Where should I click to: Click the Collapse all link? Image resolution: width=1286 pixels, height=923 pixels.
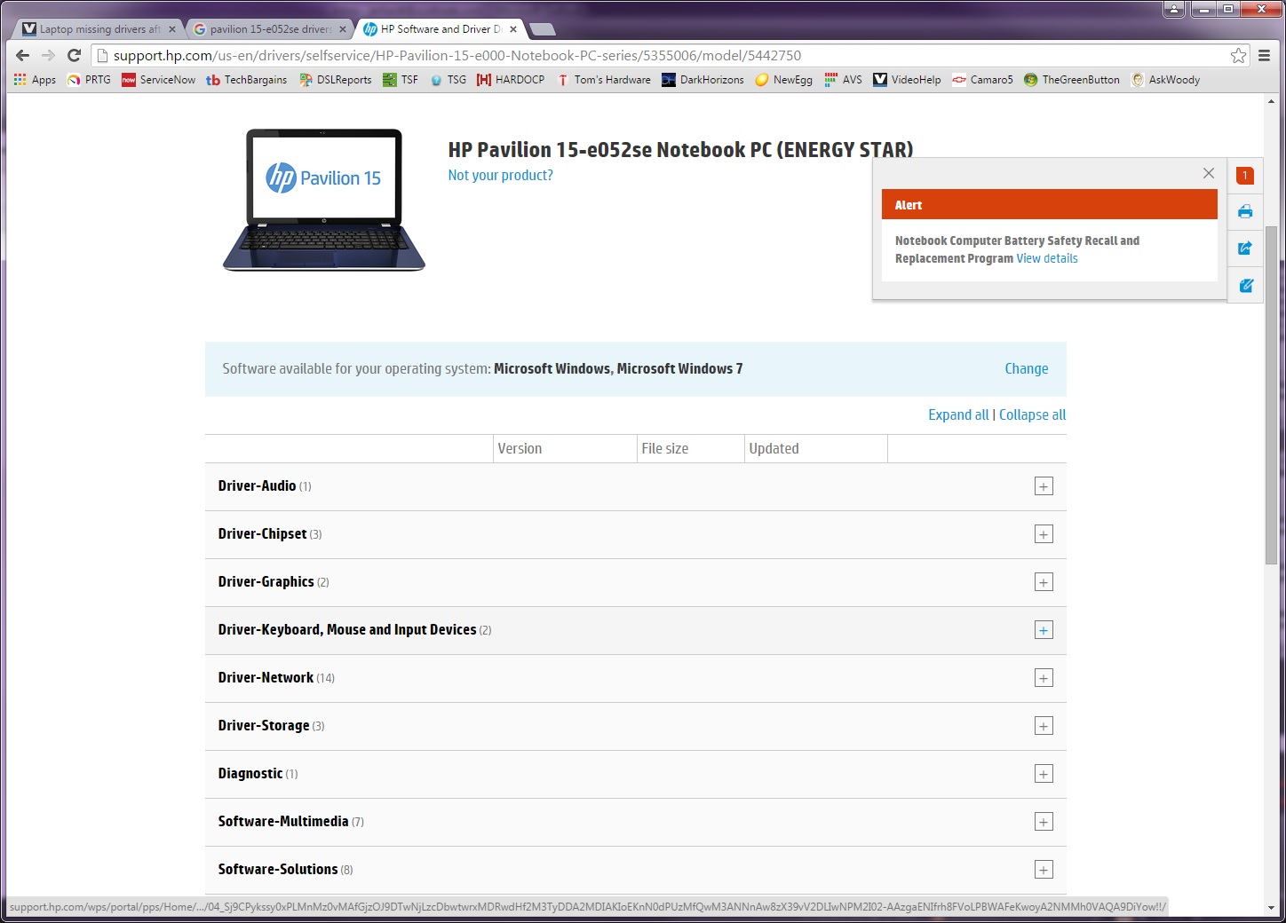point(1032,415)
